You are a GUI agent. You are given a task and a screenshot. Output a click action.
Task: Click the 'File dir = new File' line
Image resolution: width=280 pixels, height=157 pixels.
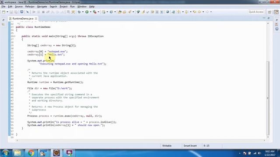coord(49,88)
